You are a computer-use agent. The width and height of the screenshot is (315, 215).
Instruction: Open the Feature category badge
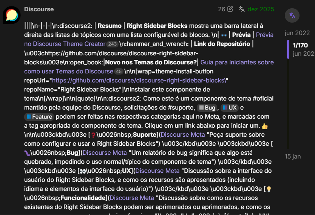(x=39, y=117)
